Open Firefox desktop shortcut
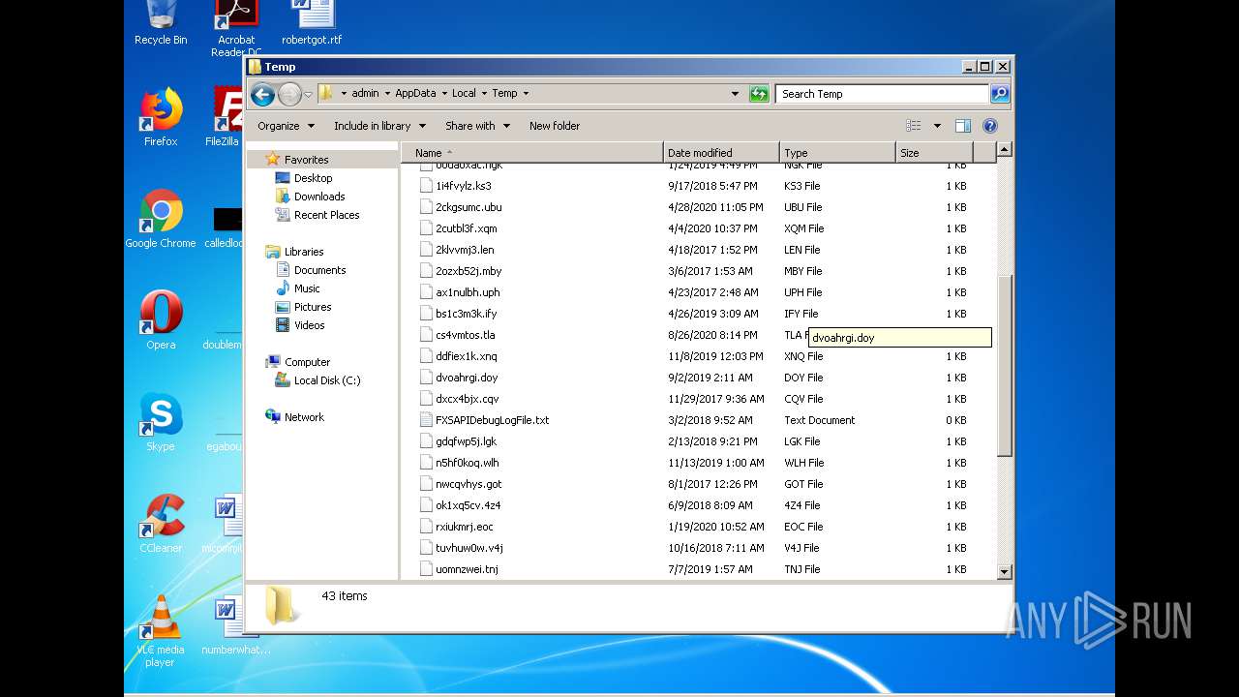This screenshot has height=697, width=1239. coord(161,117)
